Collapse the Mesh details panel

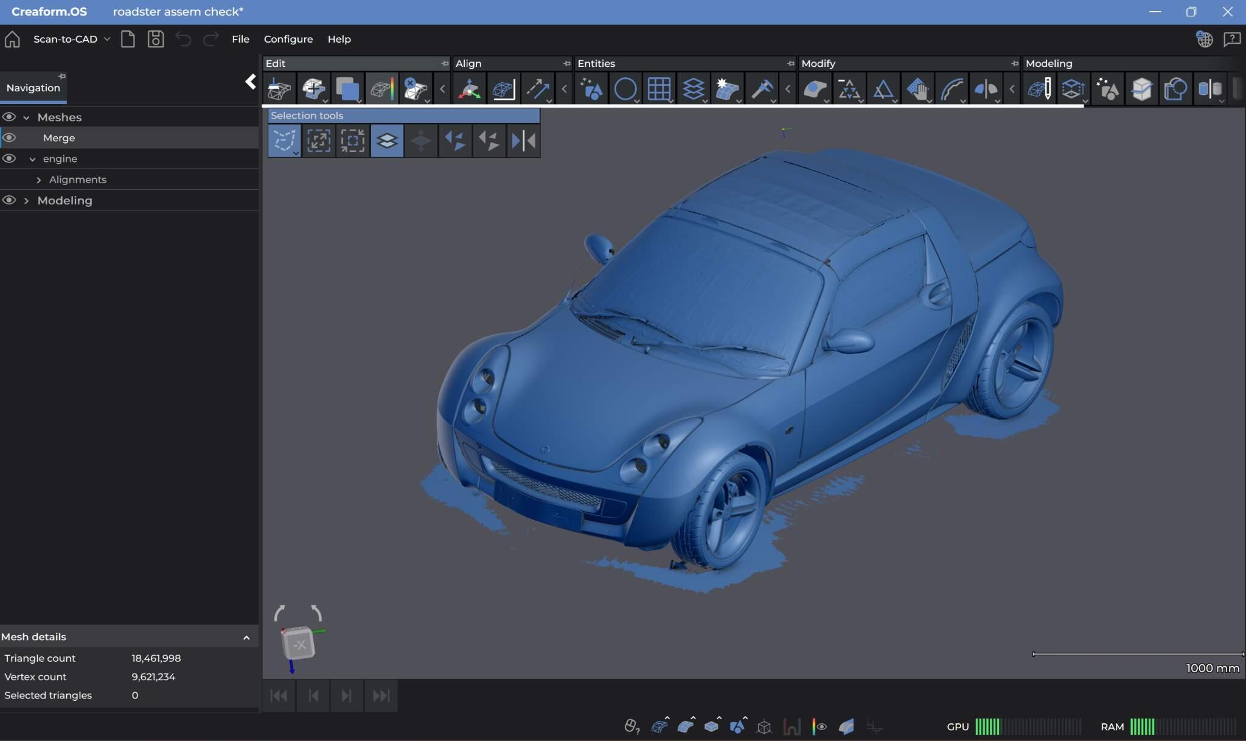pos(246,638)
